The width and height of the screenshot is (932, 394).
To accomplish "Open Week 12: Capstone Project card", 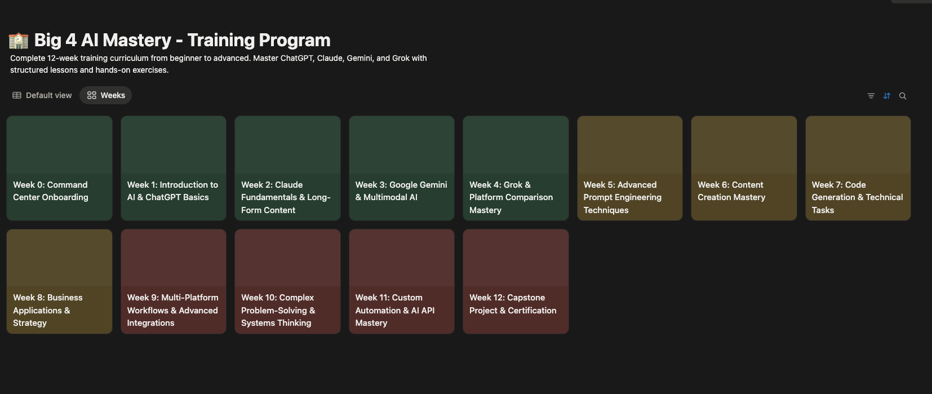I will 516,281.
